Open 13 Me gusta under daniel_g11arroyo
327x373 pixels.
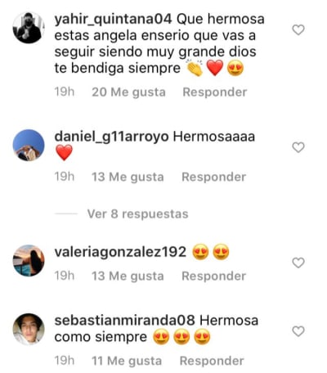tap(128, 177)
